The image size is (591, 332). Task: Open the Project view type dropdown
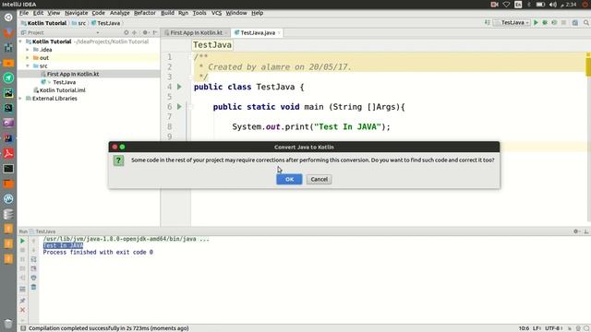[x=98, y=33]
